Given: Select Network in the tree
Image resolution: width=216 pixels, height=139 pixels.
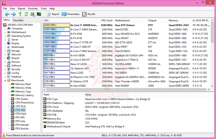Looking at the screenshot, I should tap(16, 54).
